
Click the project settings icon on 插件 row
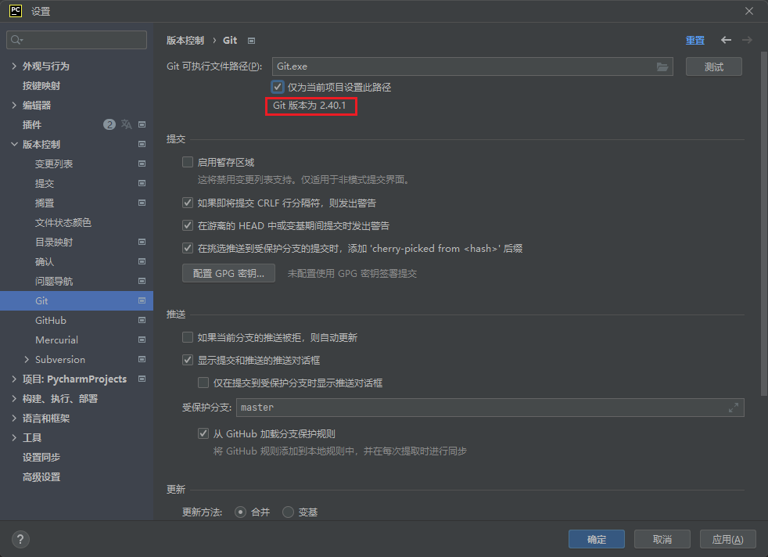(142, 124)
